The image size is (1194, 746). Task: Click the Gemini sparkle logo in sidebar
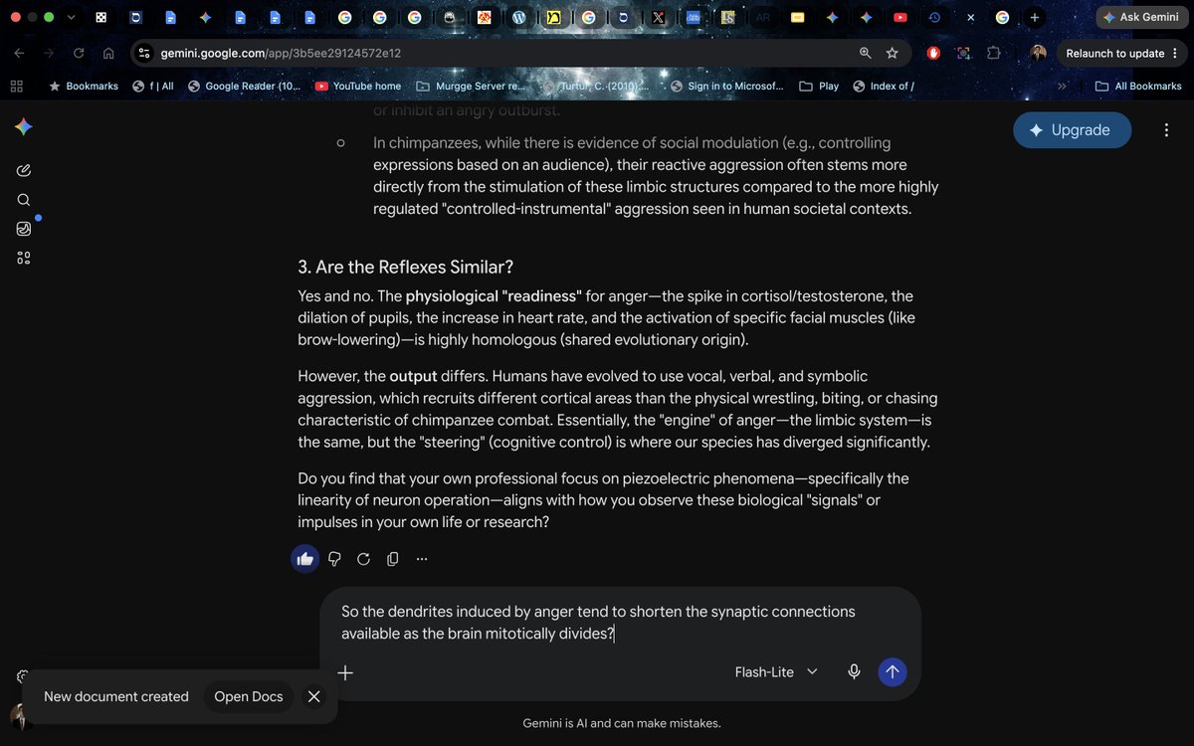24,126
